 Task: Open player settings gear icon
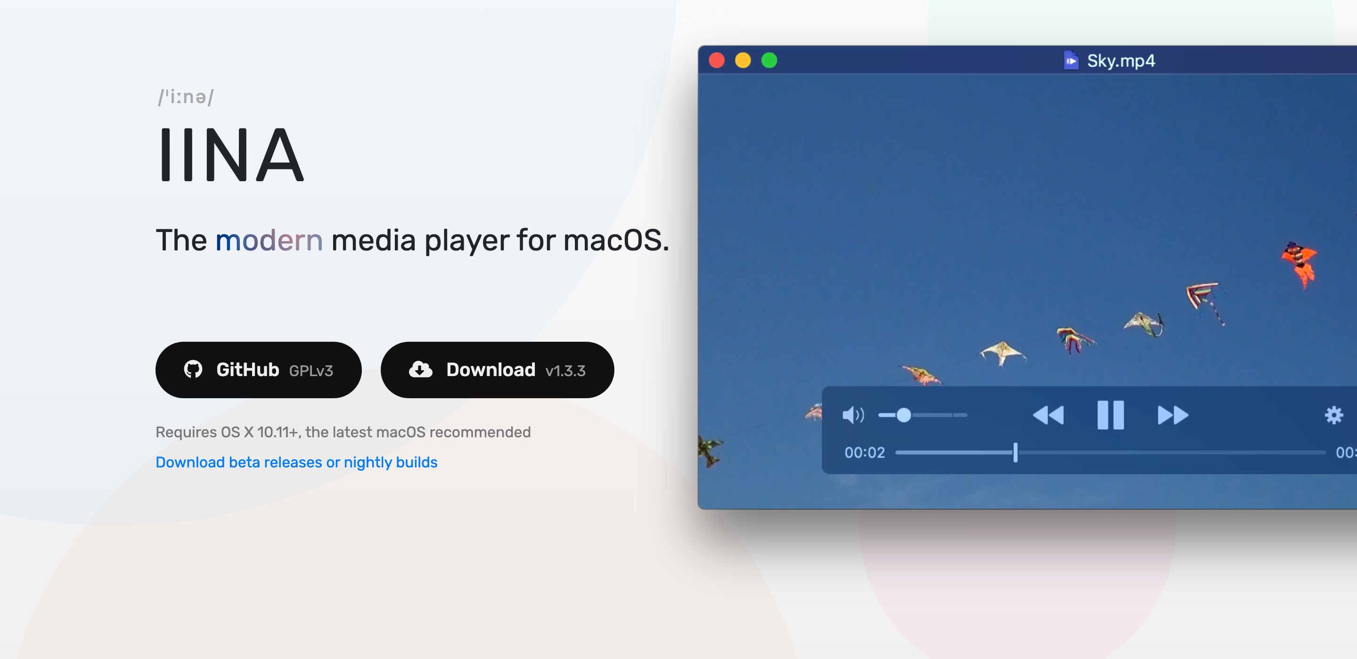[x=1333, y=415]
